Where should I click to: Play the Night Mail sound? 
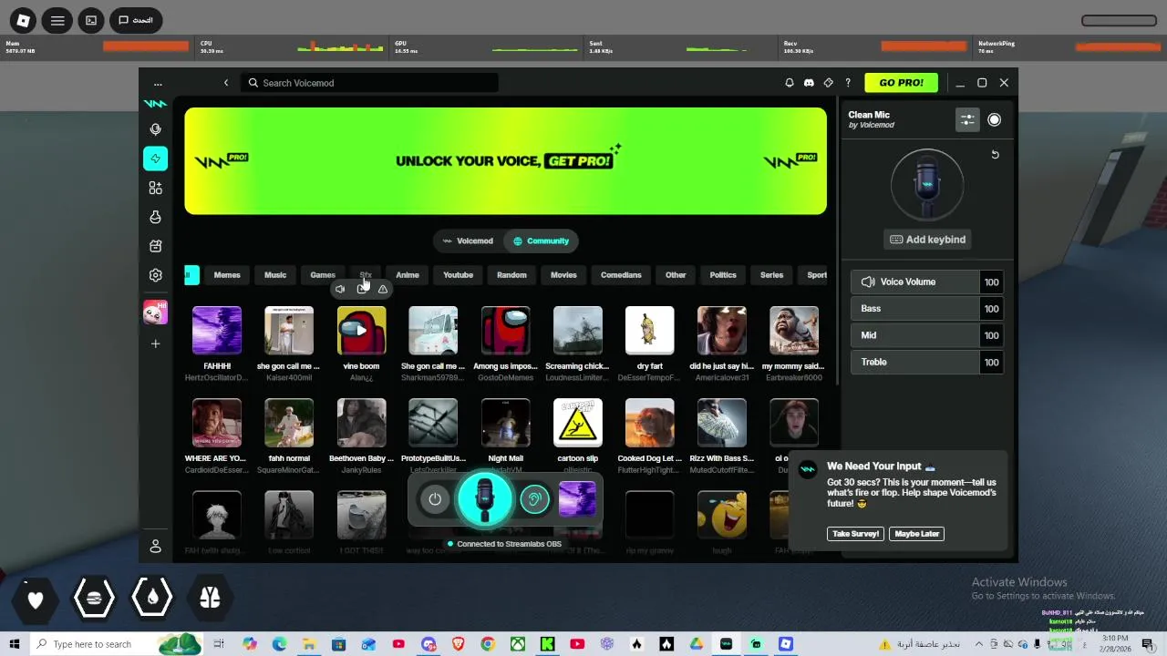pos(506,423)
